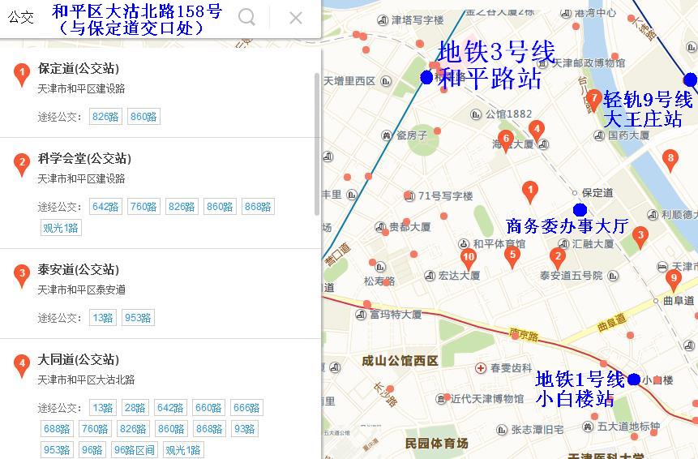Click the 天津邮政博物馆 icon

coord(542,64)
